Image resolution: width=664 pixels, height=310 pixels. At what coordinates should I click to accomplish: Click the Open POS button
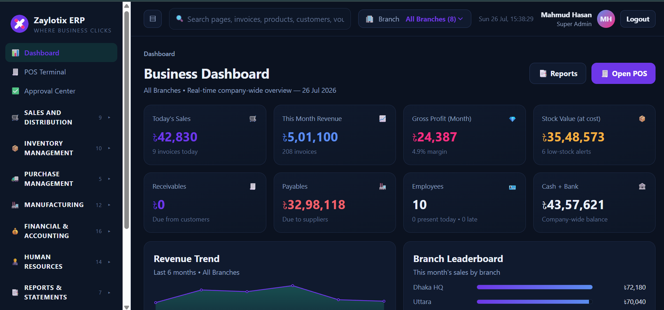pyautogui.click(x=623, y=74)
